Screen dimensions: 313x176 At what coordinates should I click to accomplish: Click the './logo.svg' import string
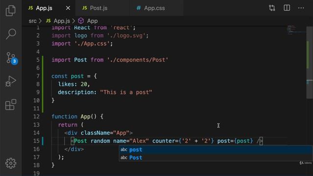(126, 36)
